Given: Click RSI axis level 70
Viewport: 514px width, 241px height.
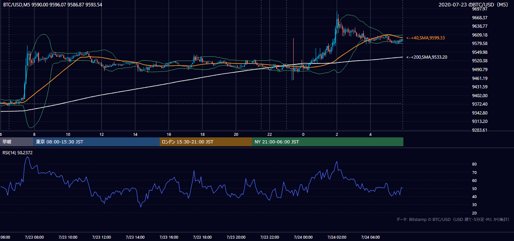Looking at the screenshot, I should click(x=474, y=172).
